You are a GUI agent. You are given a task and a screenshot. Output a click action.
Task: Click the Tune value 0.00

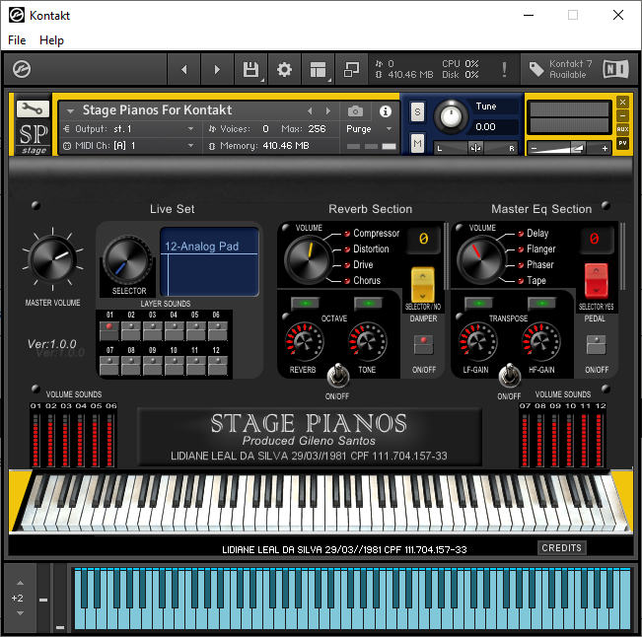485,127
